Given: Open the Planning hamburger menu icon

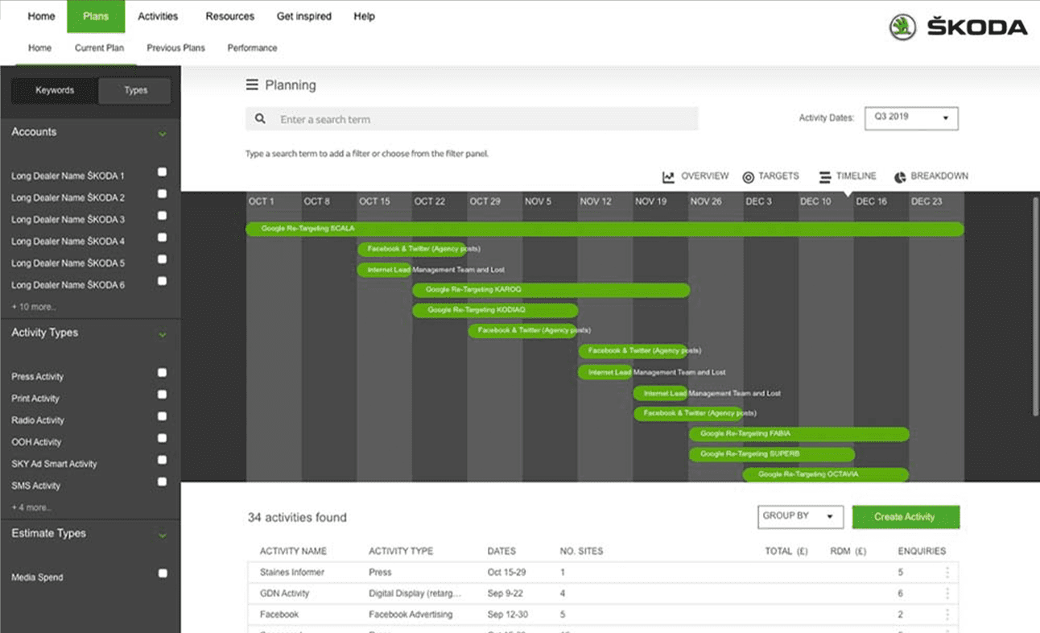Looking at the screenshot, I should coord(252,85).
